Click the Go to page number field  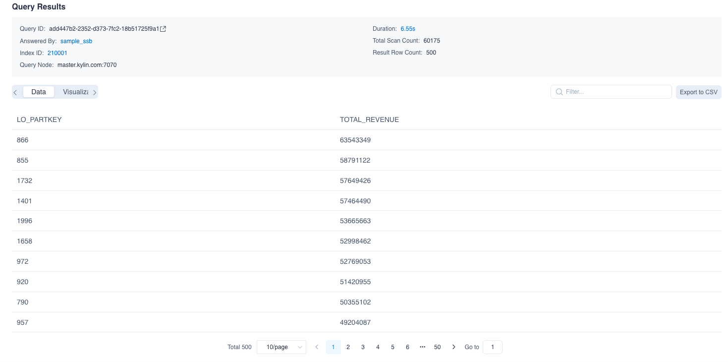492,347
